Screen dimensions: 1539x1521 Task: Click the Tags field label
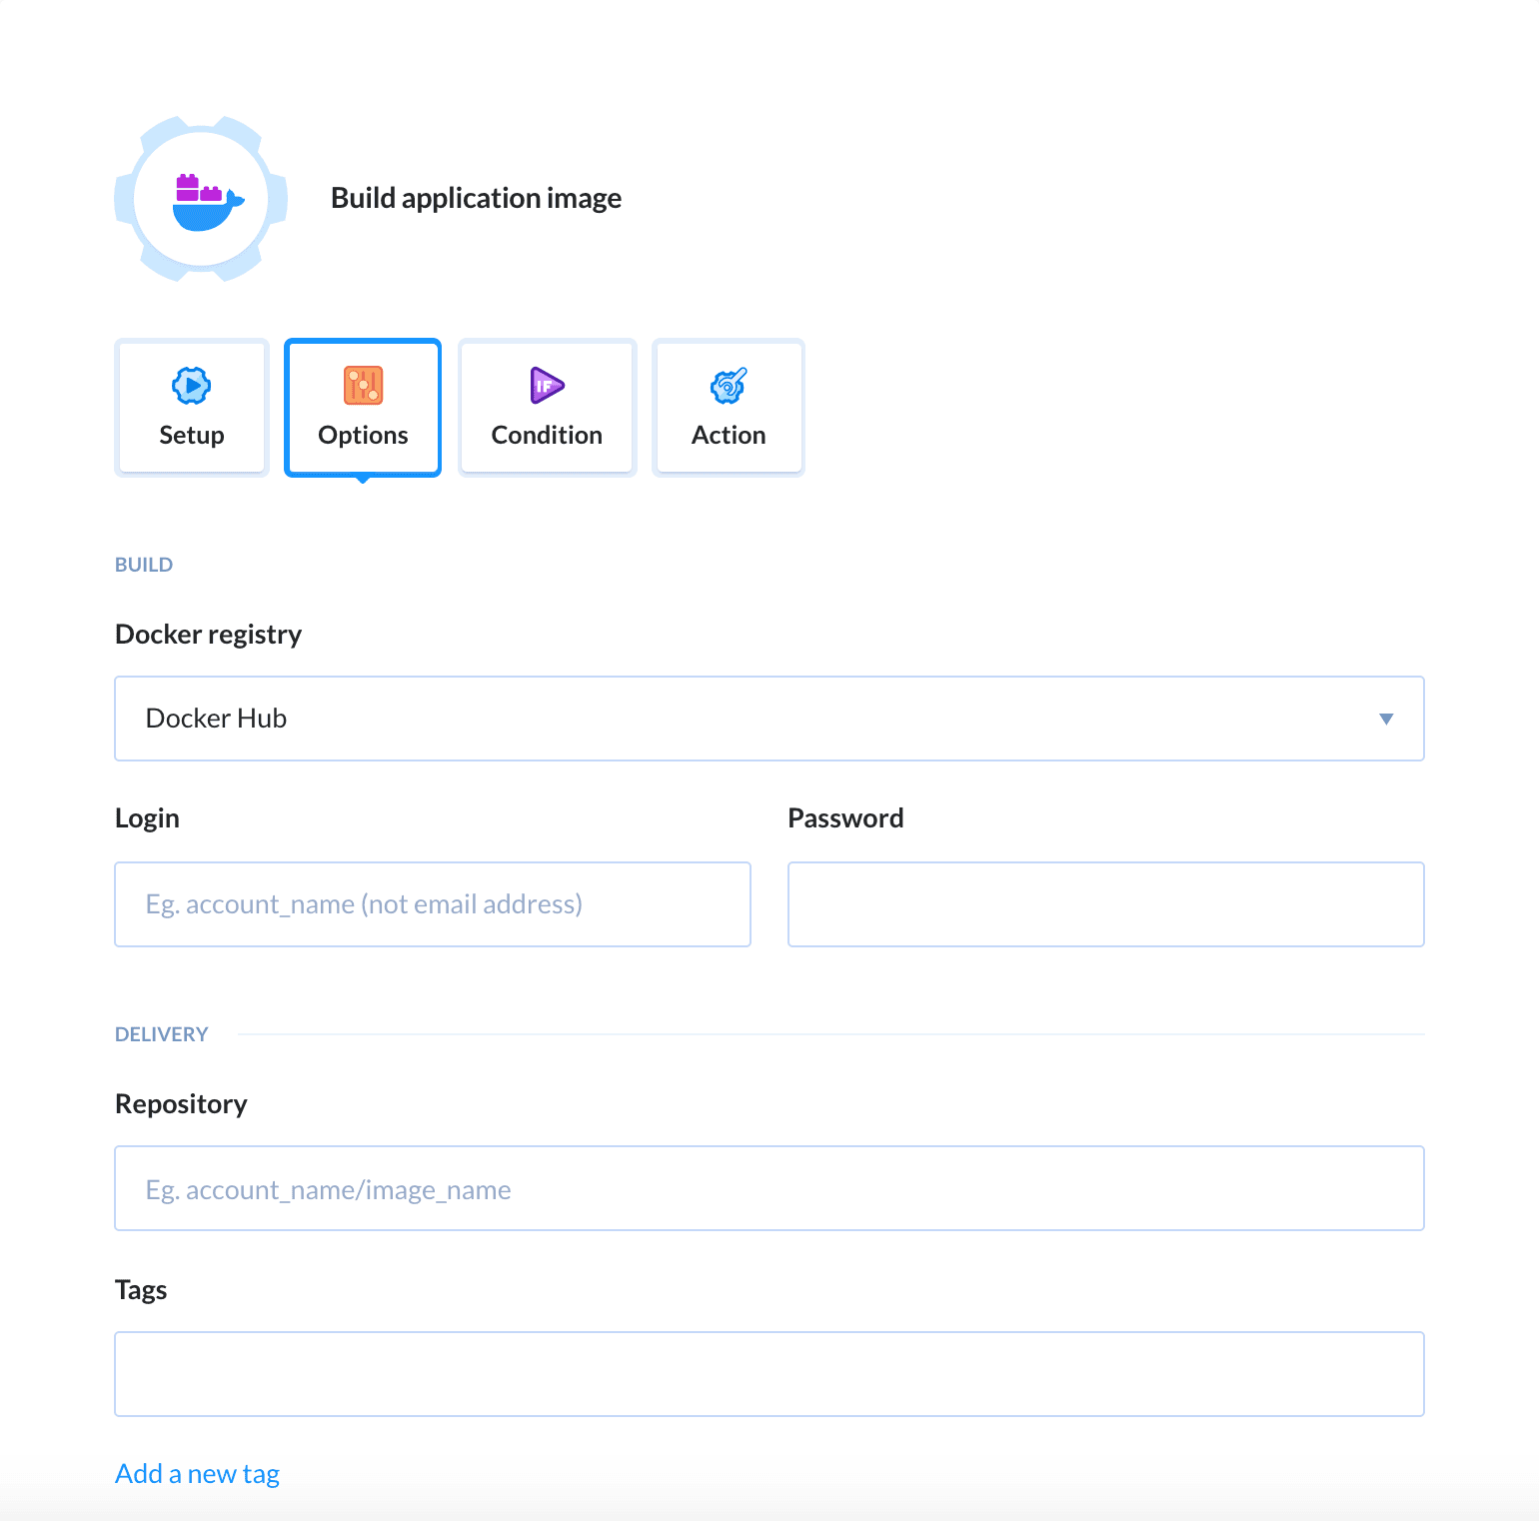pyautogui.click(x=141, y=1290)
